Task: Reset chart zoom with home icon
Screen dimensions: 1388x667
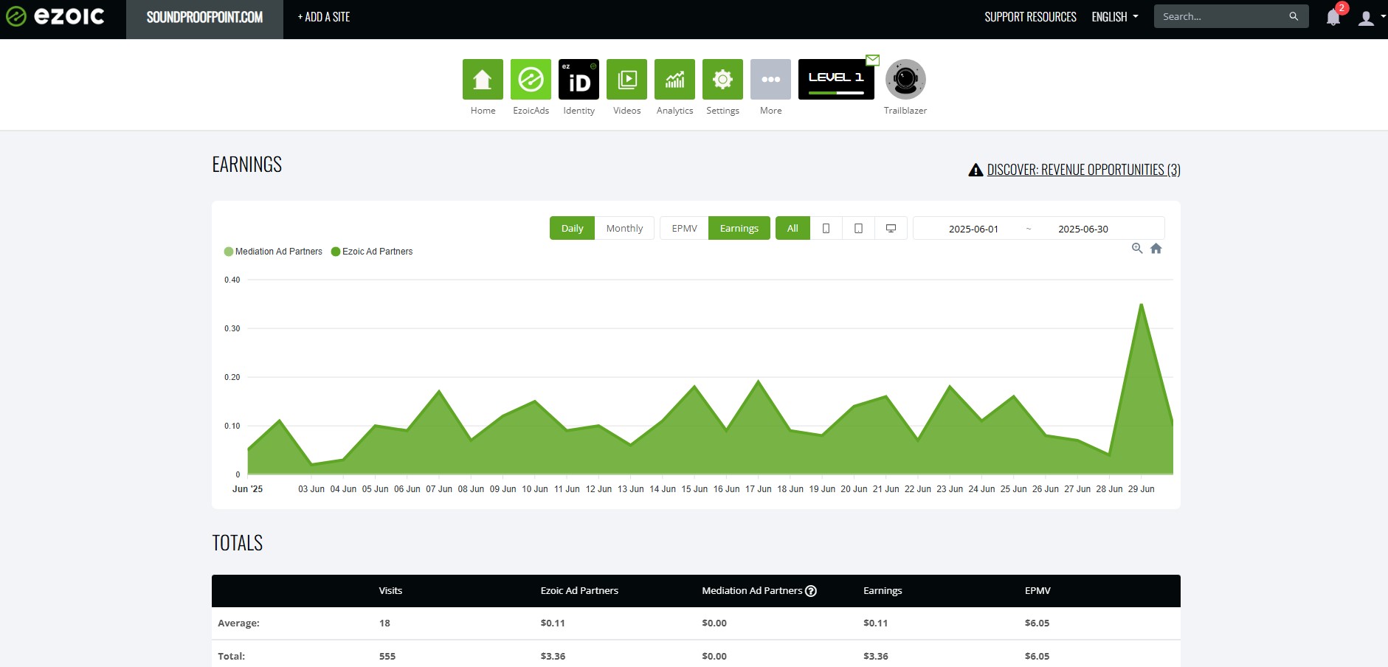Action: point(1156,249)
